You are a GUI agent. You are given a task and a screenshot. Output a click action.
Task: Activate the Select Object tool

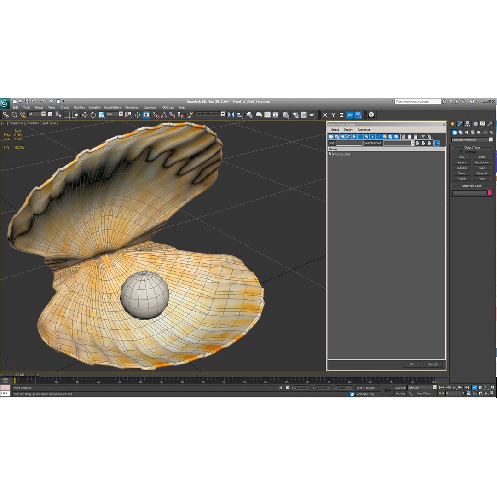(x=50, y=115)
